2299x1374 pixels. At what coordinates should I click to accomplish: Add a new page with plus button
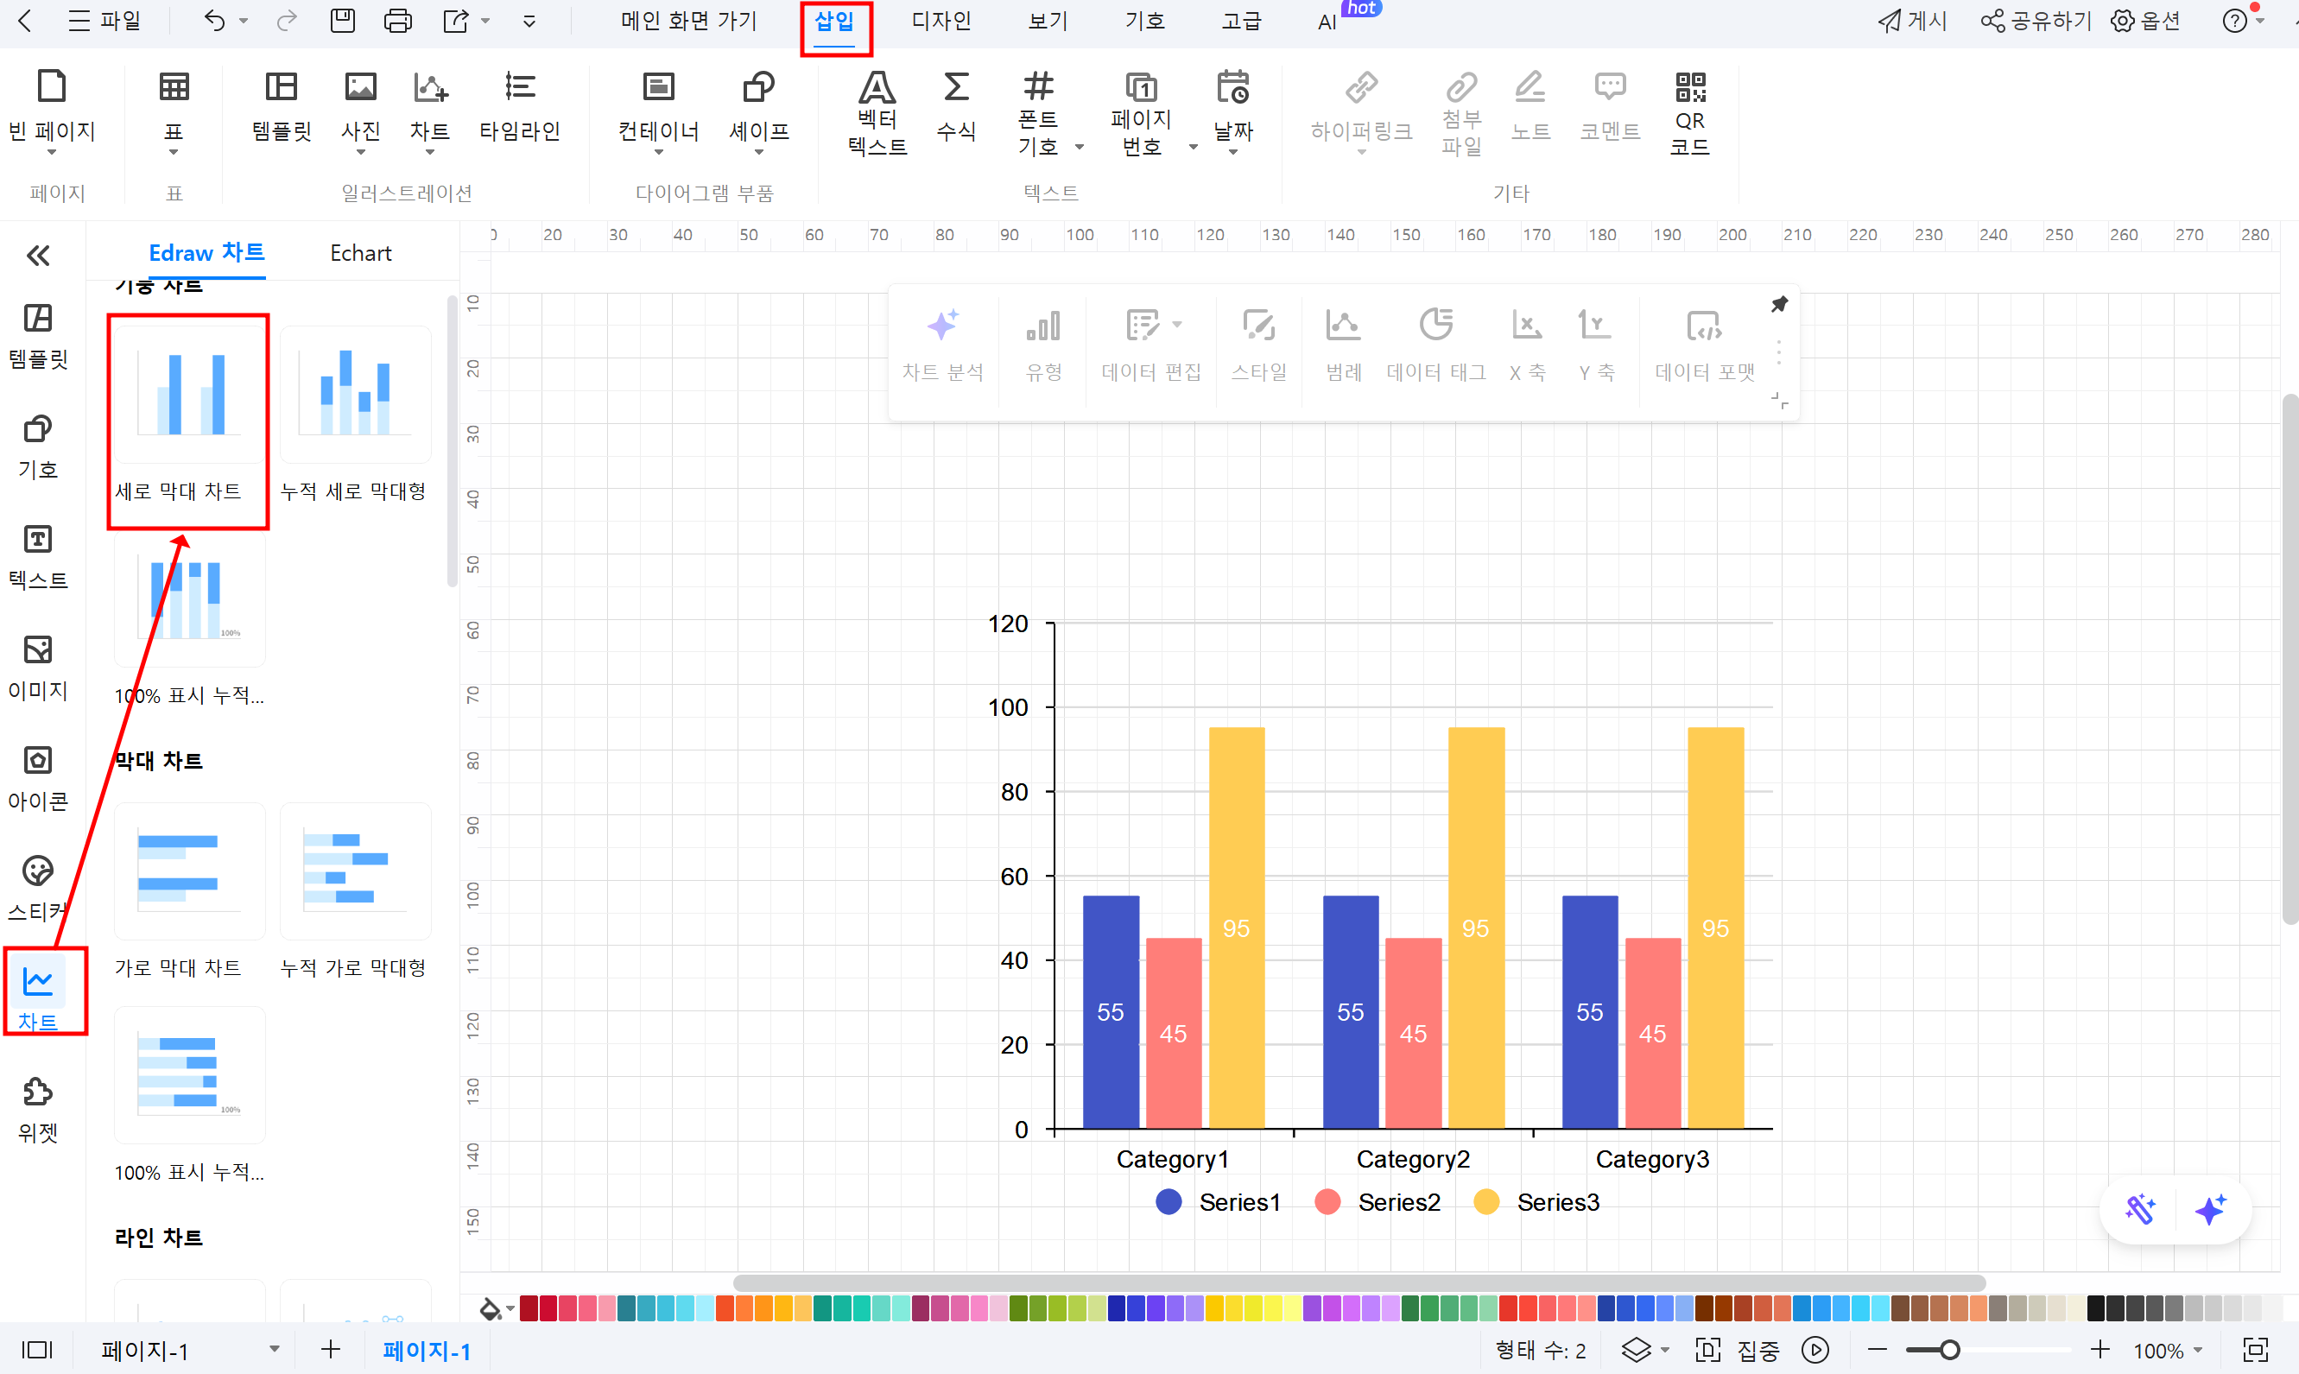[x=331, y=1349]
